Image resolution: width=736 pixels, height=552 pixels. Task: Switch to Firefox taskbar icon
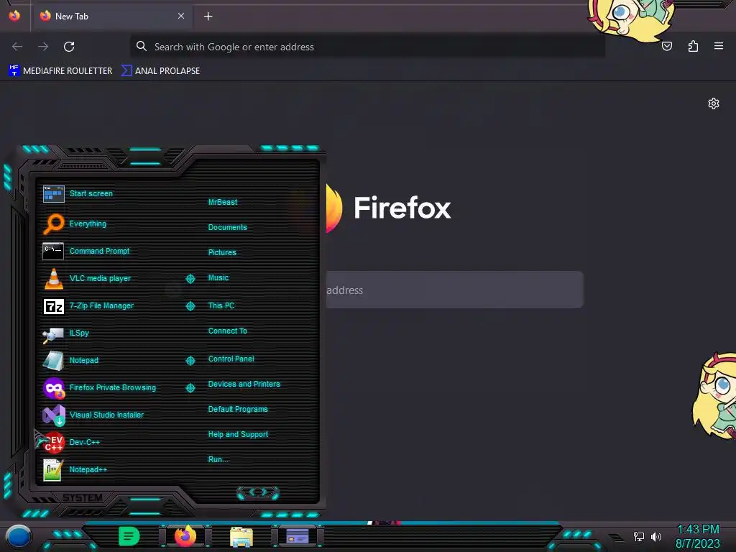(185, 536)
